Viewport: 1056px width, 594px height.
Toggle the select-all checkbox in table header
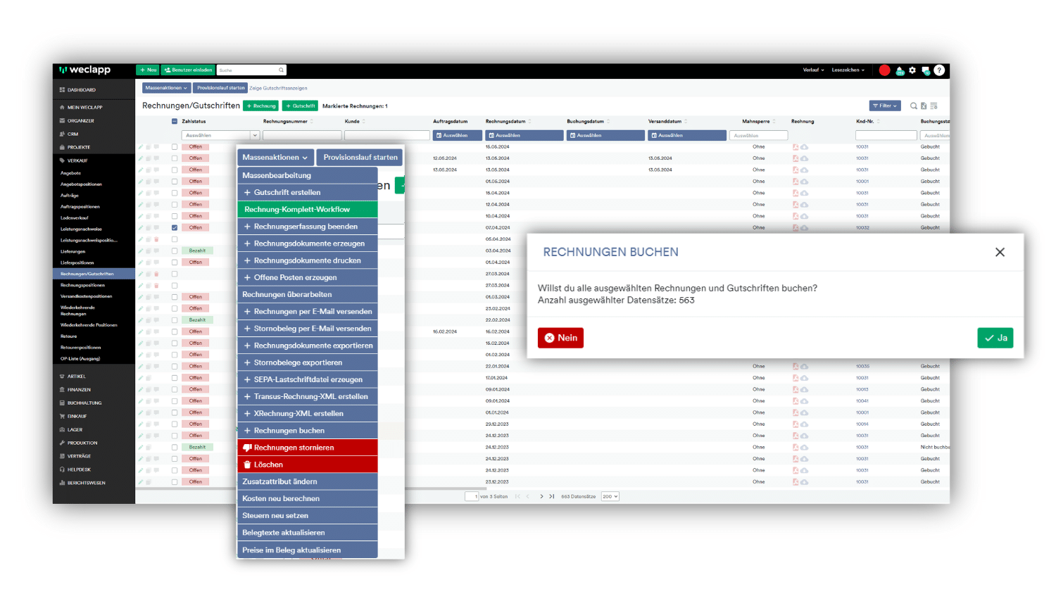tap(175, 122)
